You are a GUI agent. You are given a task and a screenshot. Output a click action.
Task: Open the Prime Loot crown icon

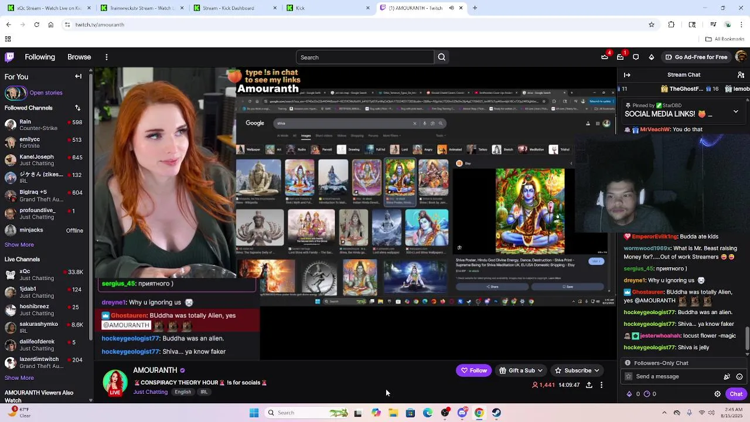[605, 57]
